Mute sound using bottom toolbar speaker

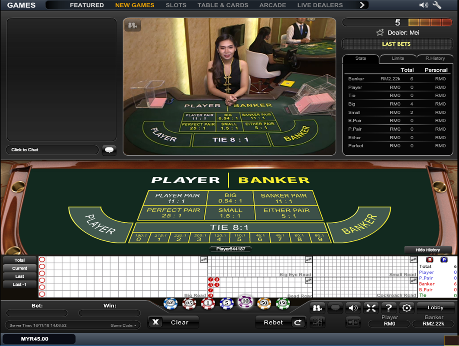(353, 308)
